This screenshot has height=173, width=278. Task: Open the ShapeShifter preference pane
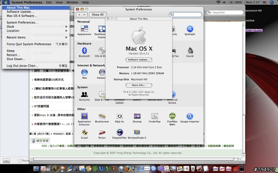tap(119, 134)
